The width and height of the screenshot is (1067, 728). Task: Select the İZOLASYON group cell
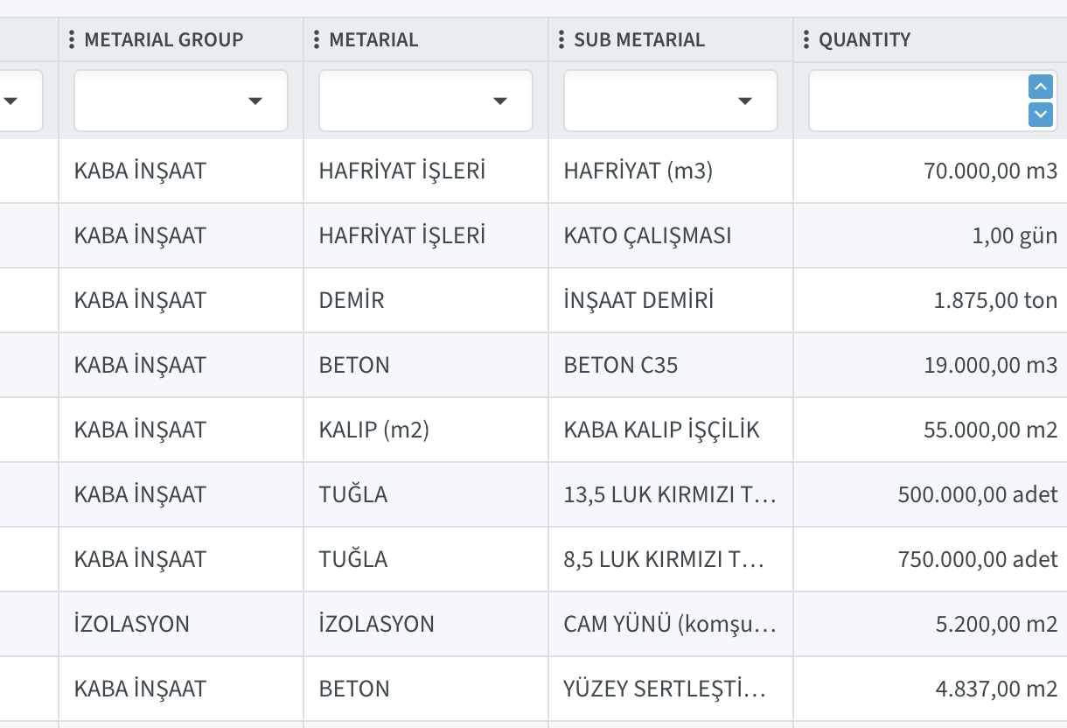point(181,624)
